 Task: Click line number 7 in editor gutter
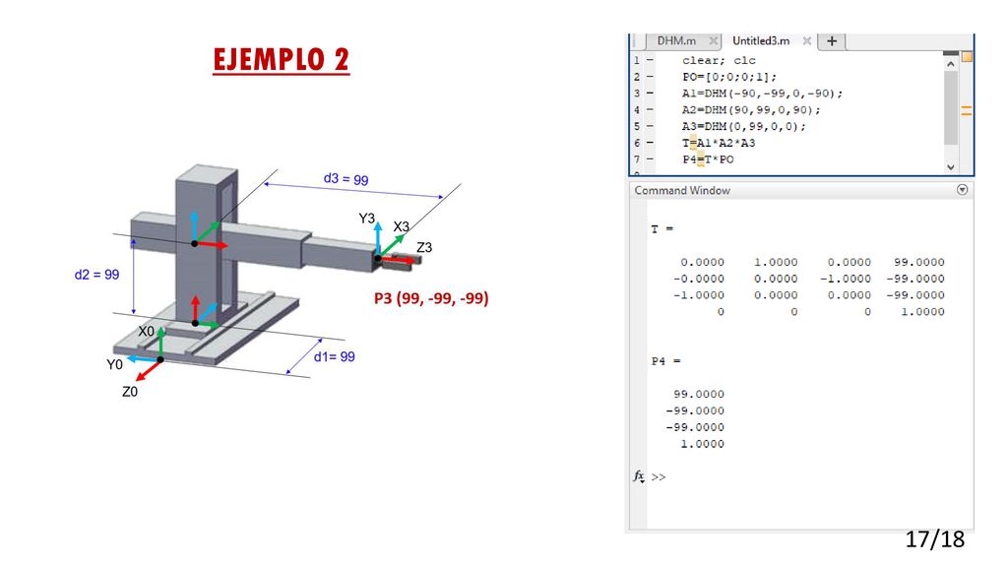pos(637,159)
